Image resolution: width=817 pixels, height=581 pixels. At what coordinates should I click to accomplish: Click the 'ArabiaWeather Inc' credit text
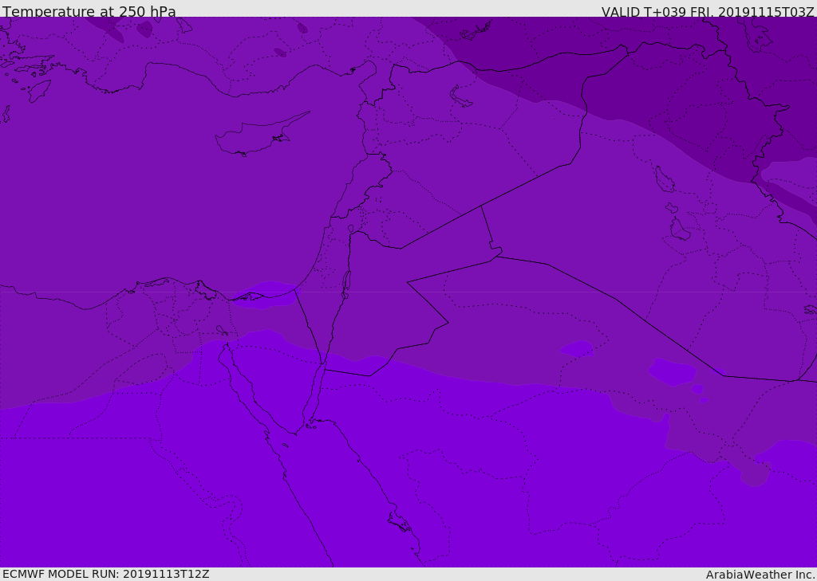(x=760, y=575)
